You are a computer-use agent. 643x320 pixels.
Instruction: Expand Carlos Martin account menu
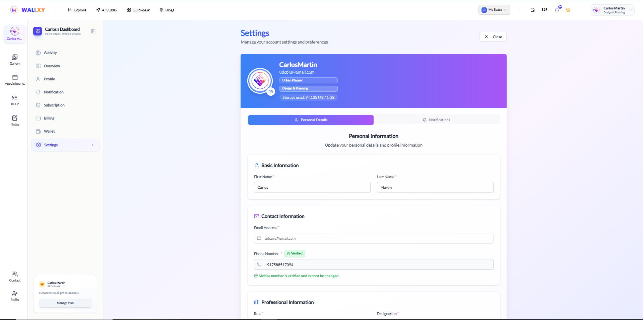[612, 10]
